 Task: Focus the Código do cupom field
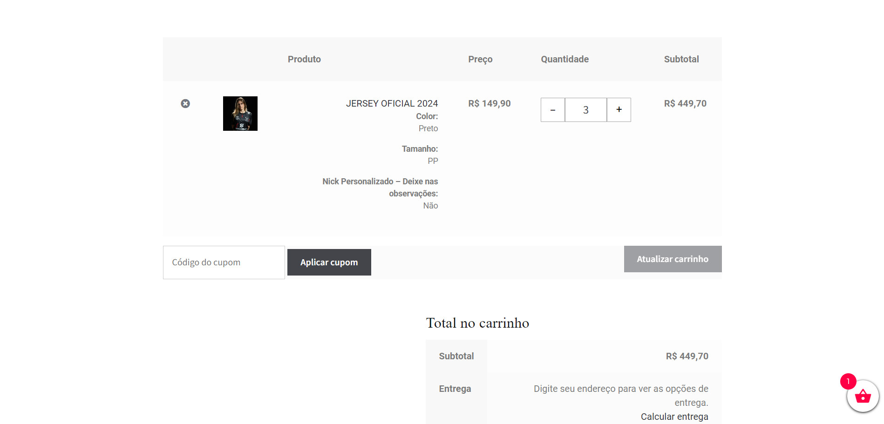[x=224, y=262]
